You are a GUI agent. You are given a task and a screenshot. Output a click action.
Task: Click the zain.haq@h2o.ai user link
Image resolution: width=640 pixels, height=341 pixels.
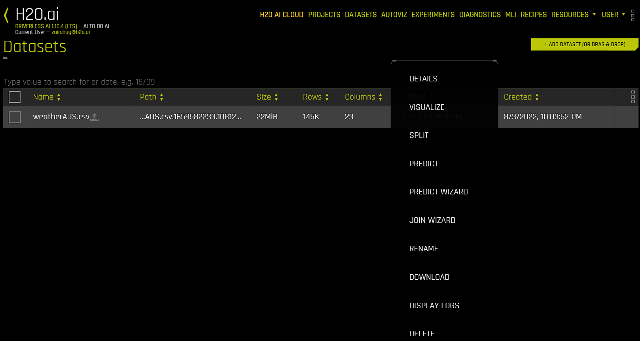coord(70,32)
